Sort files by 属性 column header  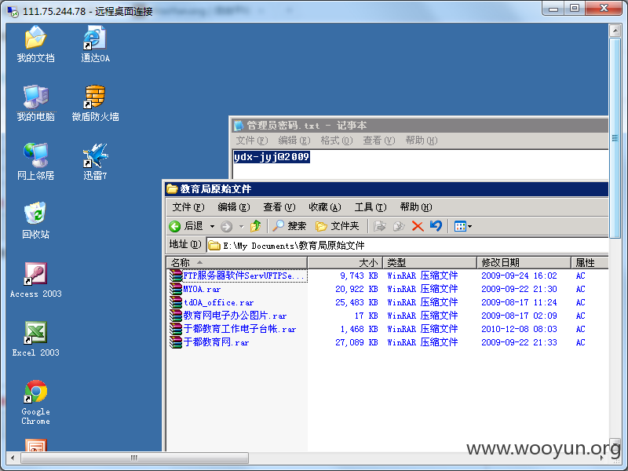click(x=590, y=263)
